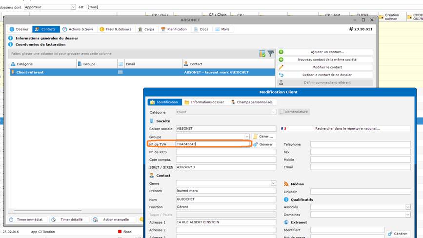Click Générer button next to N° de TVA

[x=263, y=144]
